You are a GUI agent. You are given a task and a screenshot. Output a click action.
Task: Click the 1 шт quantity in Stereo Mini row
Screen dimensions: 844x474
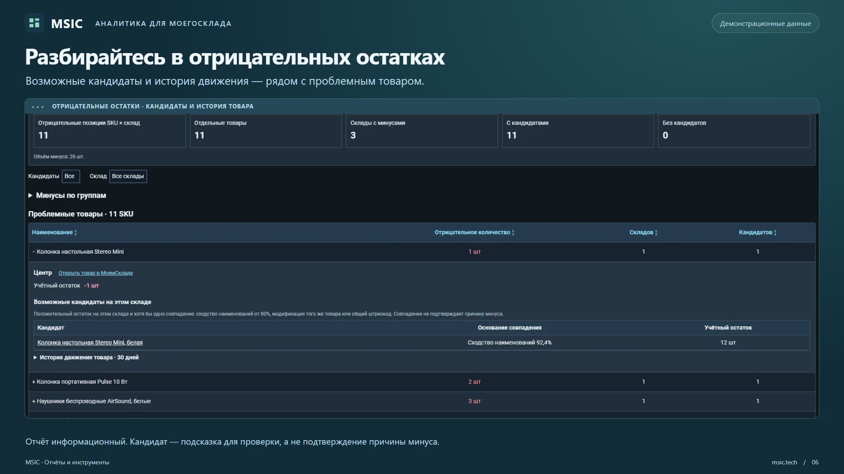(x=474, y=251)
